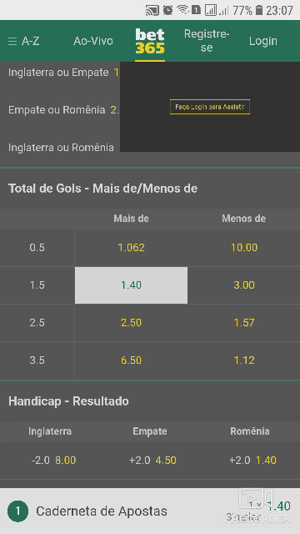This screenshot has width=300, height=534.
Task: Tap the alarm clock status icon
Action: [x=167, y=10]
